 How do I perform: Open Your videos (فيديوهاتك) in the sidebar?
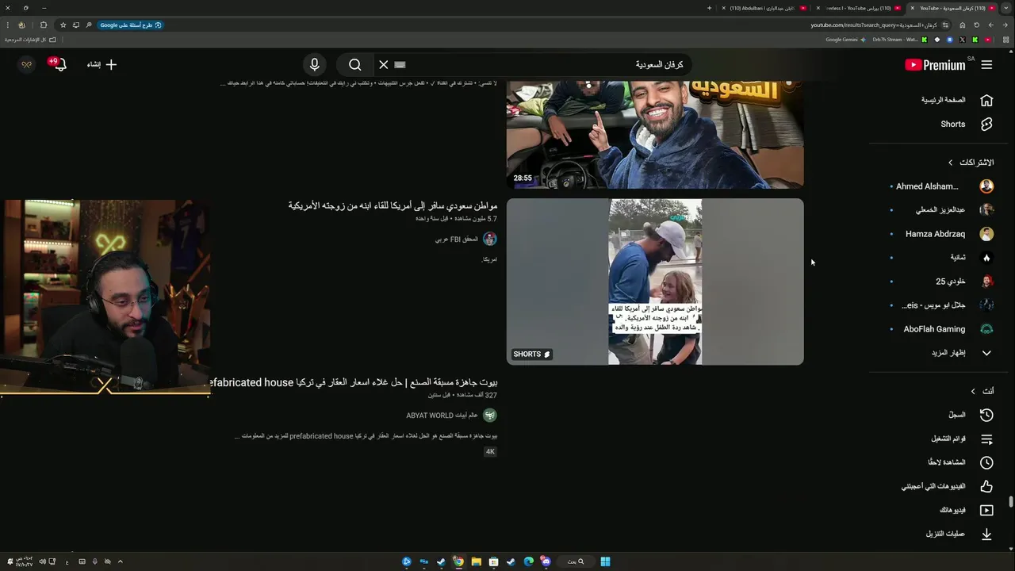tap(940, 510)
